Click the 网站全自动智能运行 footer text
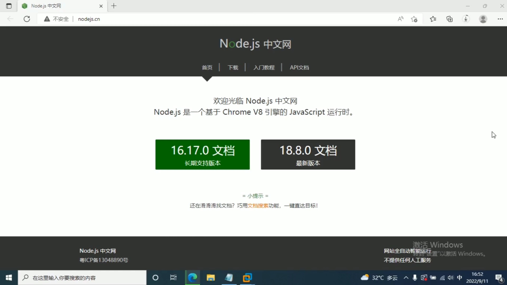The height and width of the screenshot is (285, 507). click(407, 251)
